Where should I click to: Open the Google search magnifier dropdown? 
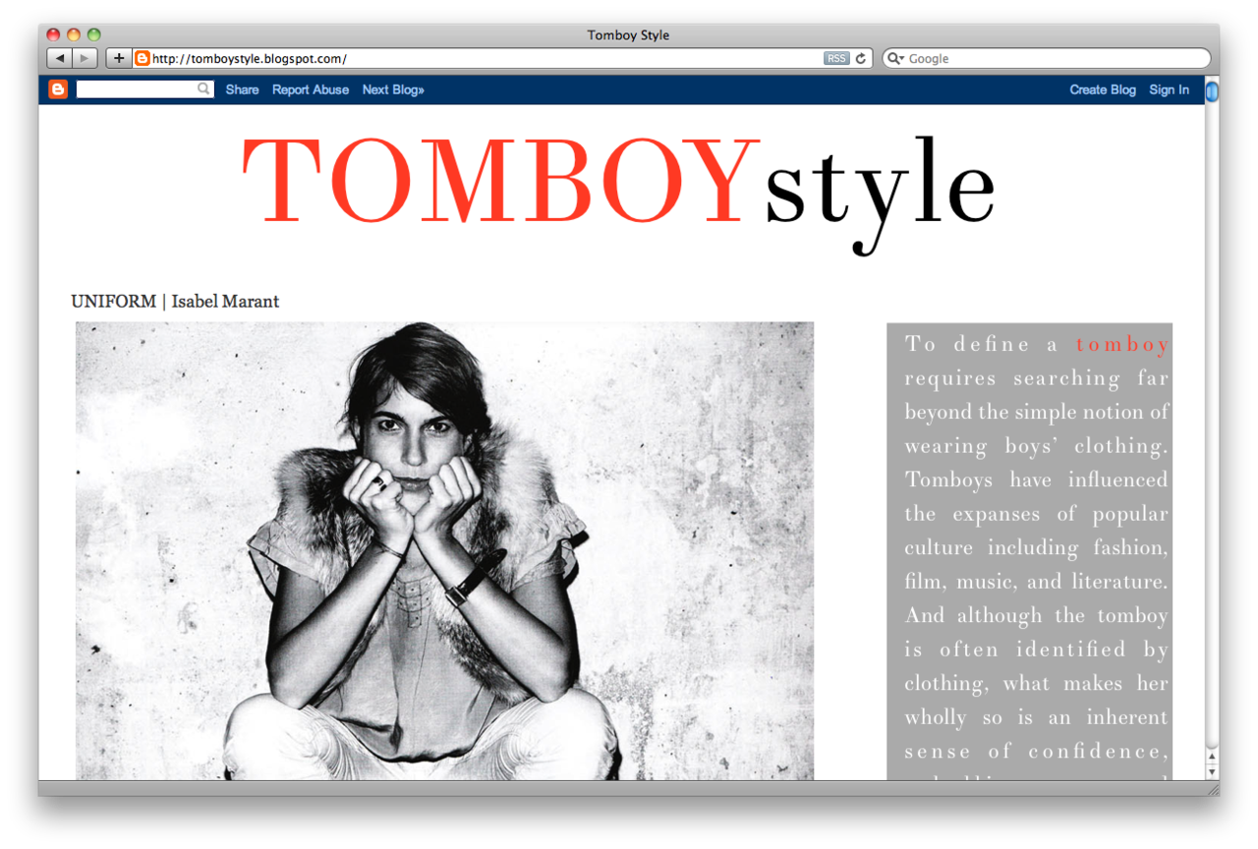click(x=895, y=59)
